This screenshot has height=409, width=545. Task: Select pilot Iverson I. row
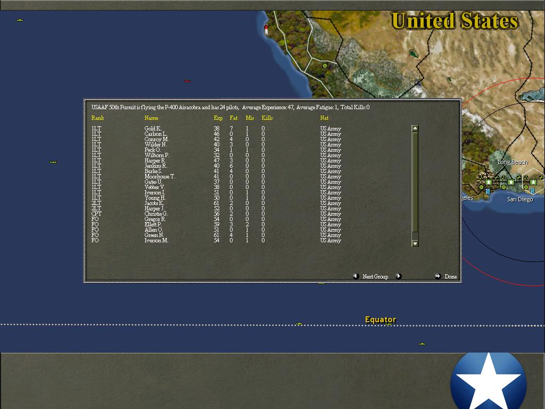(216, 192)
